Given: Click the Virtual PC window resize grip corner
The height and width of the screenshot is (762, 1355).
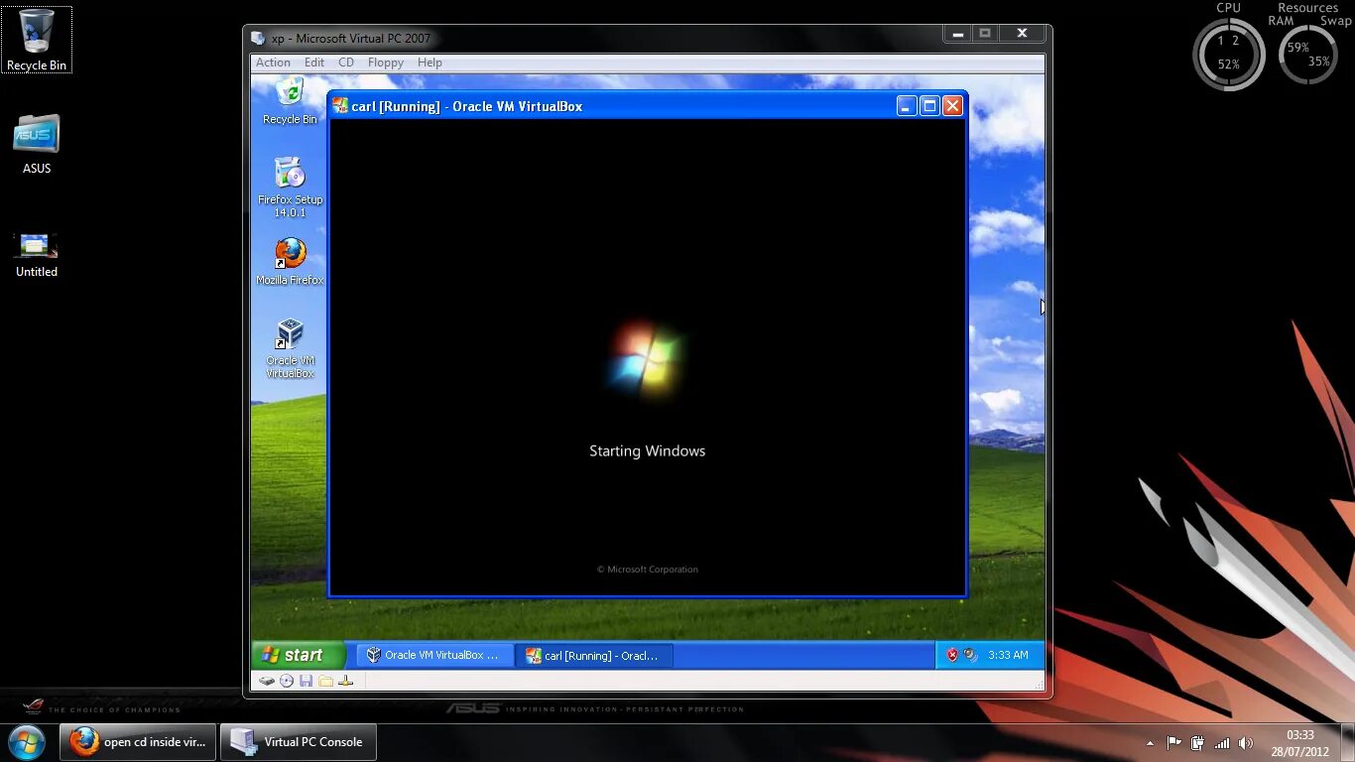Looking at the screenshot, I should coord(1038,683).
